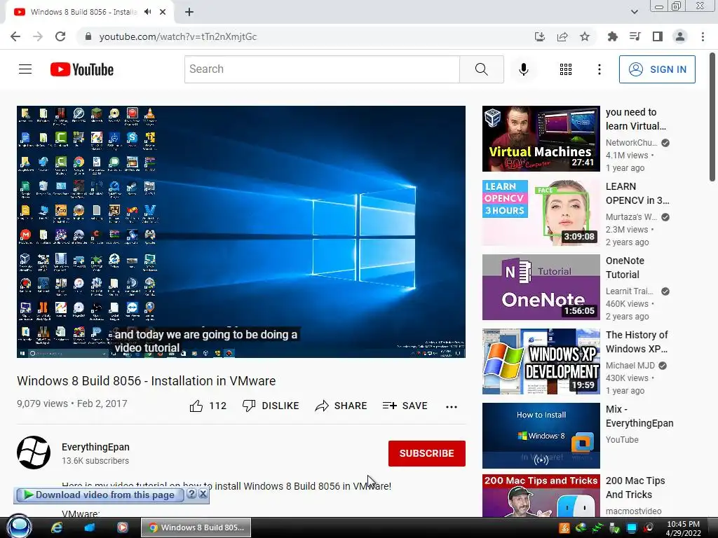Open the media player taskbar icon
Viewport: 718px width, 538px height.
click(x=122, y=527)
